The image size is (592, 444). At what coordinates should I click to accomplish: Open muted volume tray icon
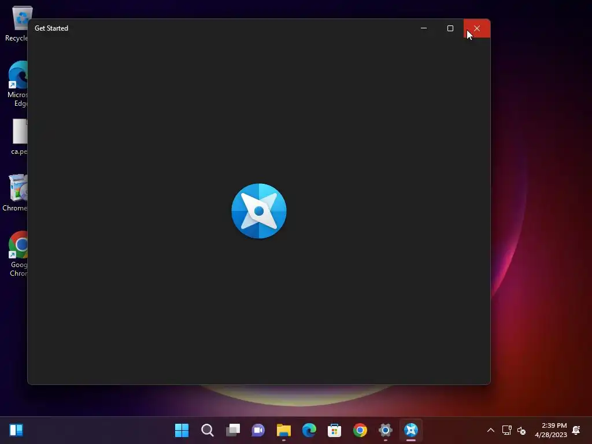tap(521, 430)
